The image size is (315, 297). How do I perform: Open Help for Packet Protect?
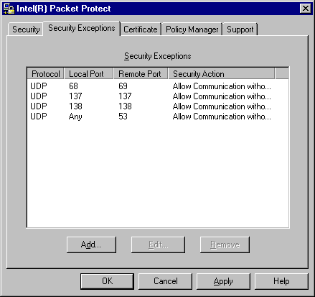(x=281, y=281)
